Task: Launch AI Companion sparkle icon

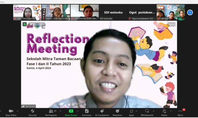Action: pyautogui.click(x=102, y=111)
